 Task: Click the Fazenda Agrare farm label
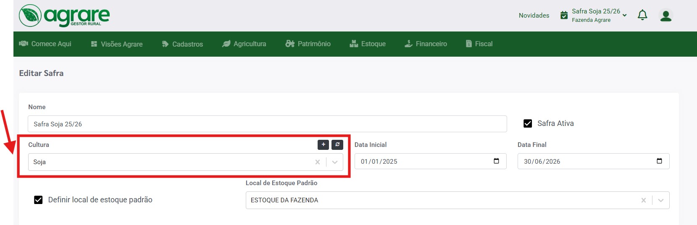(591, 20)
